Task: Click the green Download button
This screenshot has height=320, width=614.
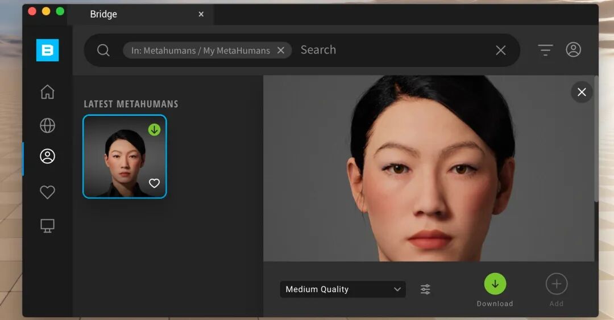Action: [x=495, y=284]
